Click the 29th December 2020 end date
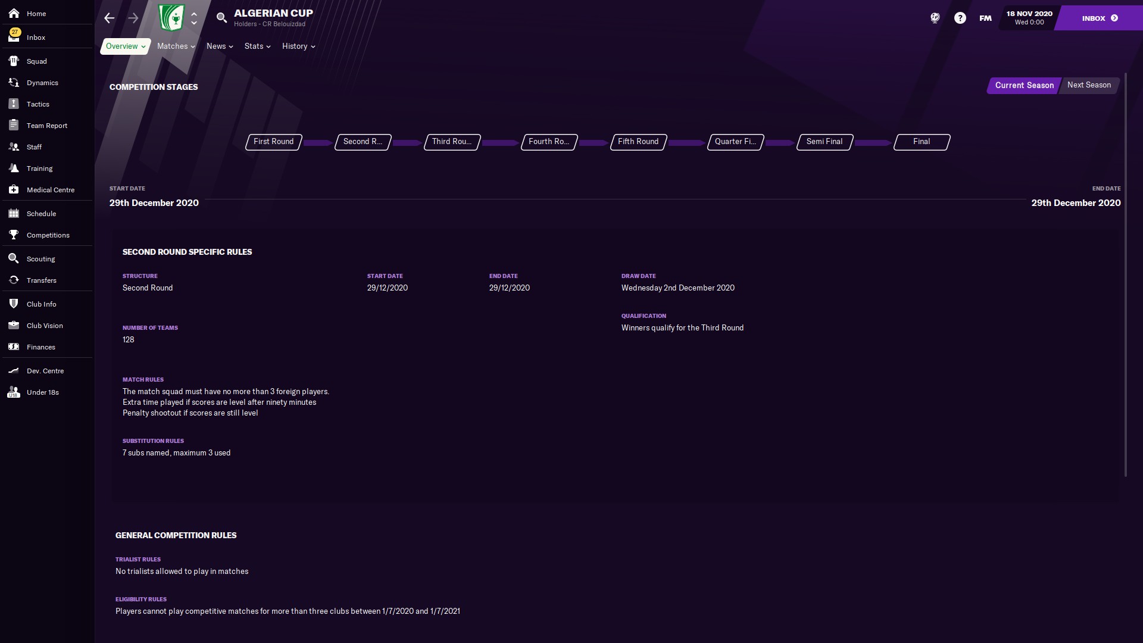Screen dimensions: 1143x643 click(1076, 203)
